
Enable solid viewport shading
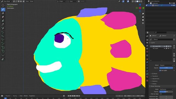click(137, 1)
